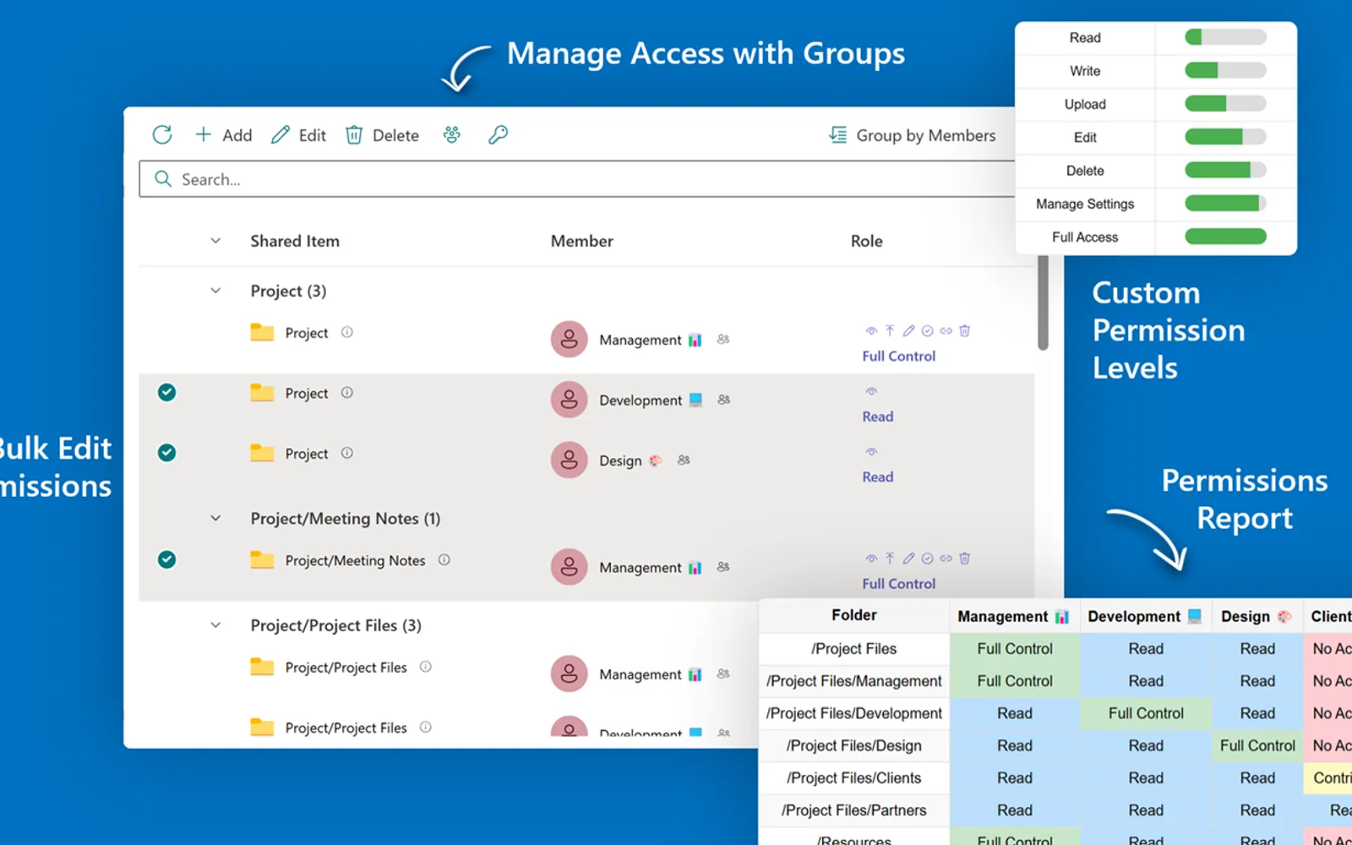This screenshot has height=845, width=1352.
Task: Click info icon beside Project/Meeting Notes
Action: coord(444,559)
